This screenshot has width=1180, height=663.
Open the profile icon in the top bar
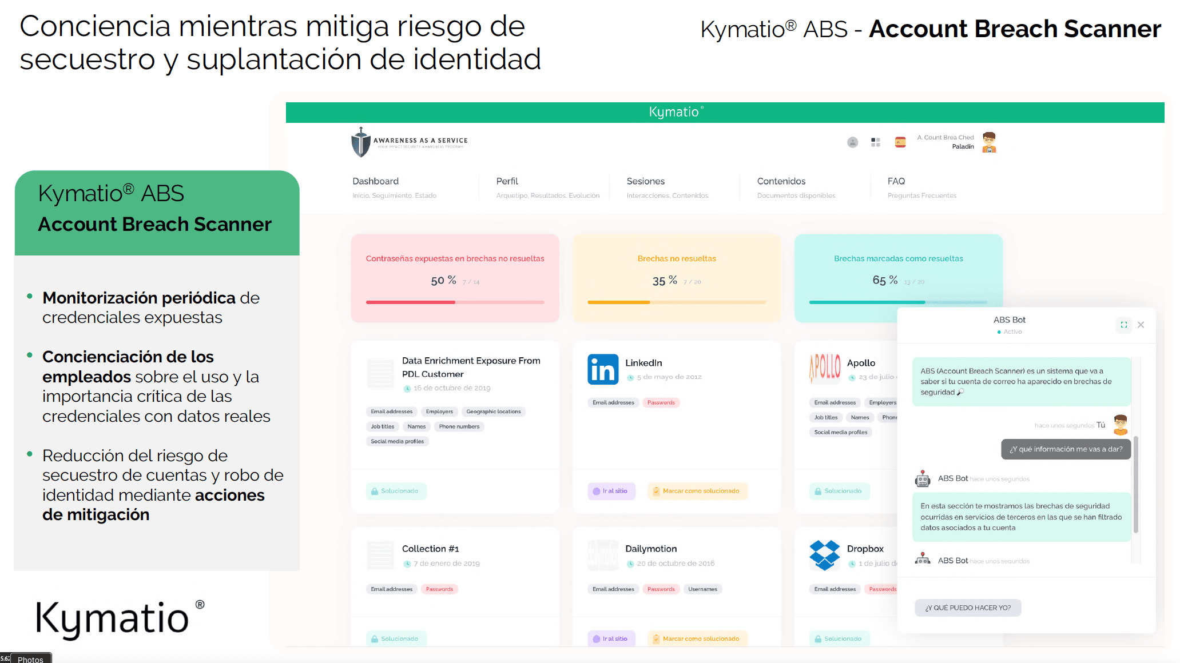tap(852, 142)
